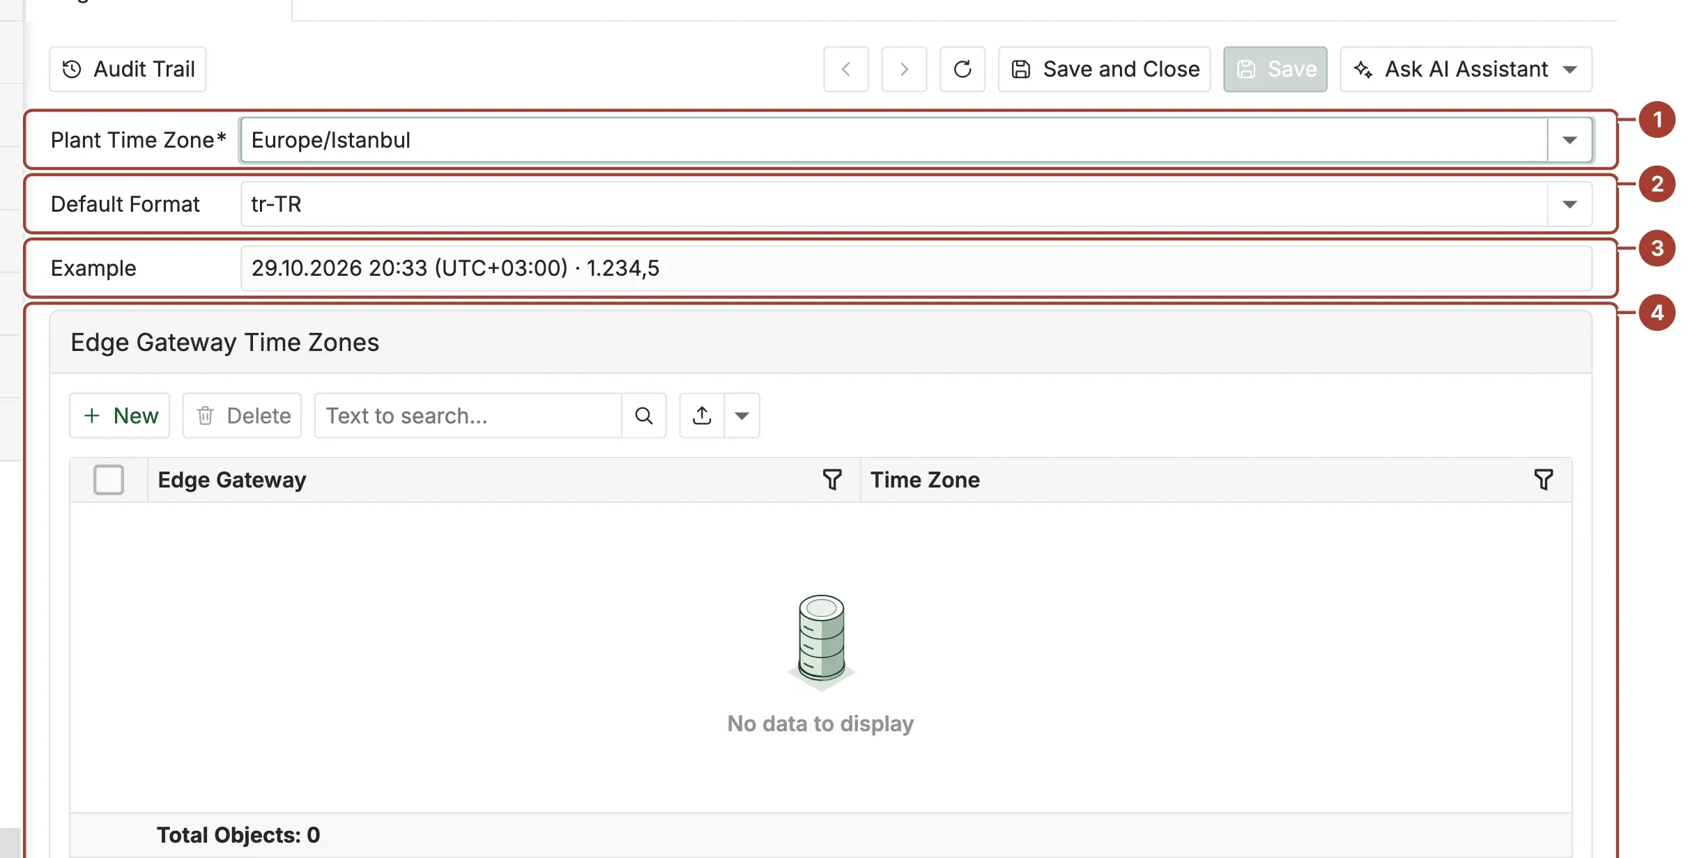The width and height of the screenshot is (1697, 858).
Task: Click the Delete button
Action: pyautogui.click(x=242, y=416)
